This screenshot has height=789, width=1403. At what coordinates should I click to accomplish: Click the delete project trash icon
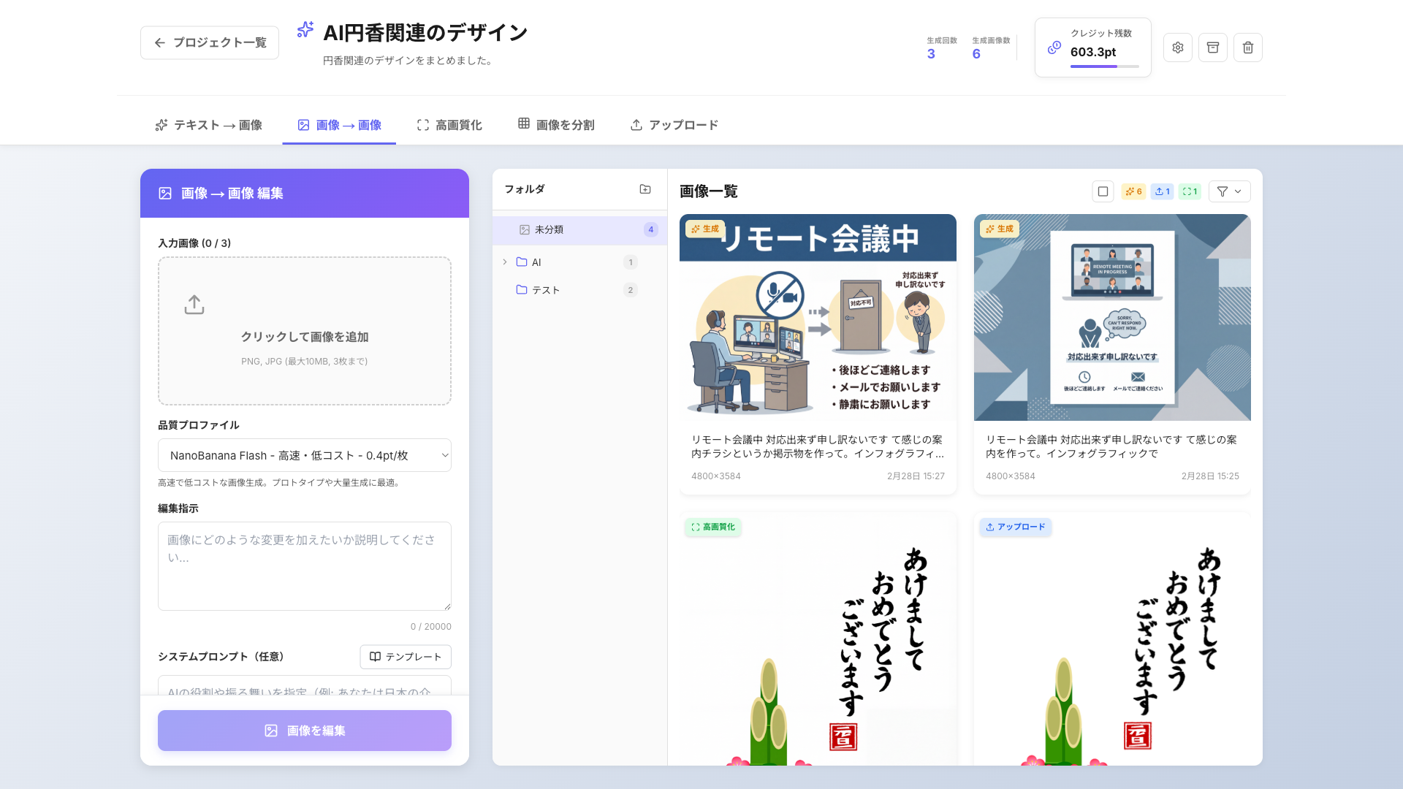point(1248,47)
